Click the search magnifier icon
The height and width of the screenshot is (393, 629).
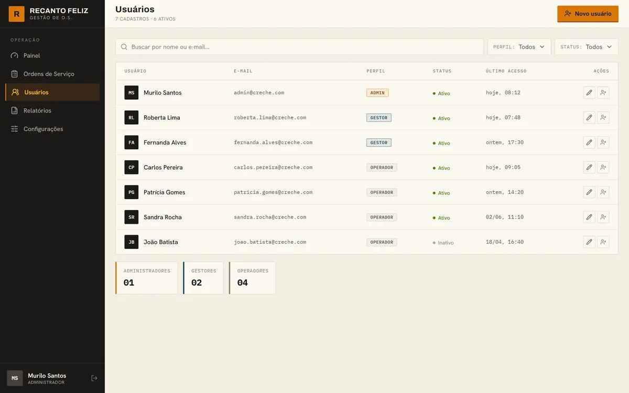click(124, 47)
